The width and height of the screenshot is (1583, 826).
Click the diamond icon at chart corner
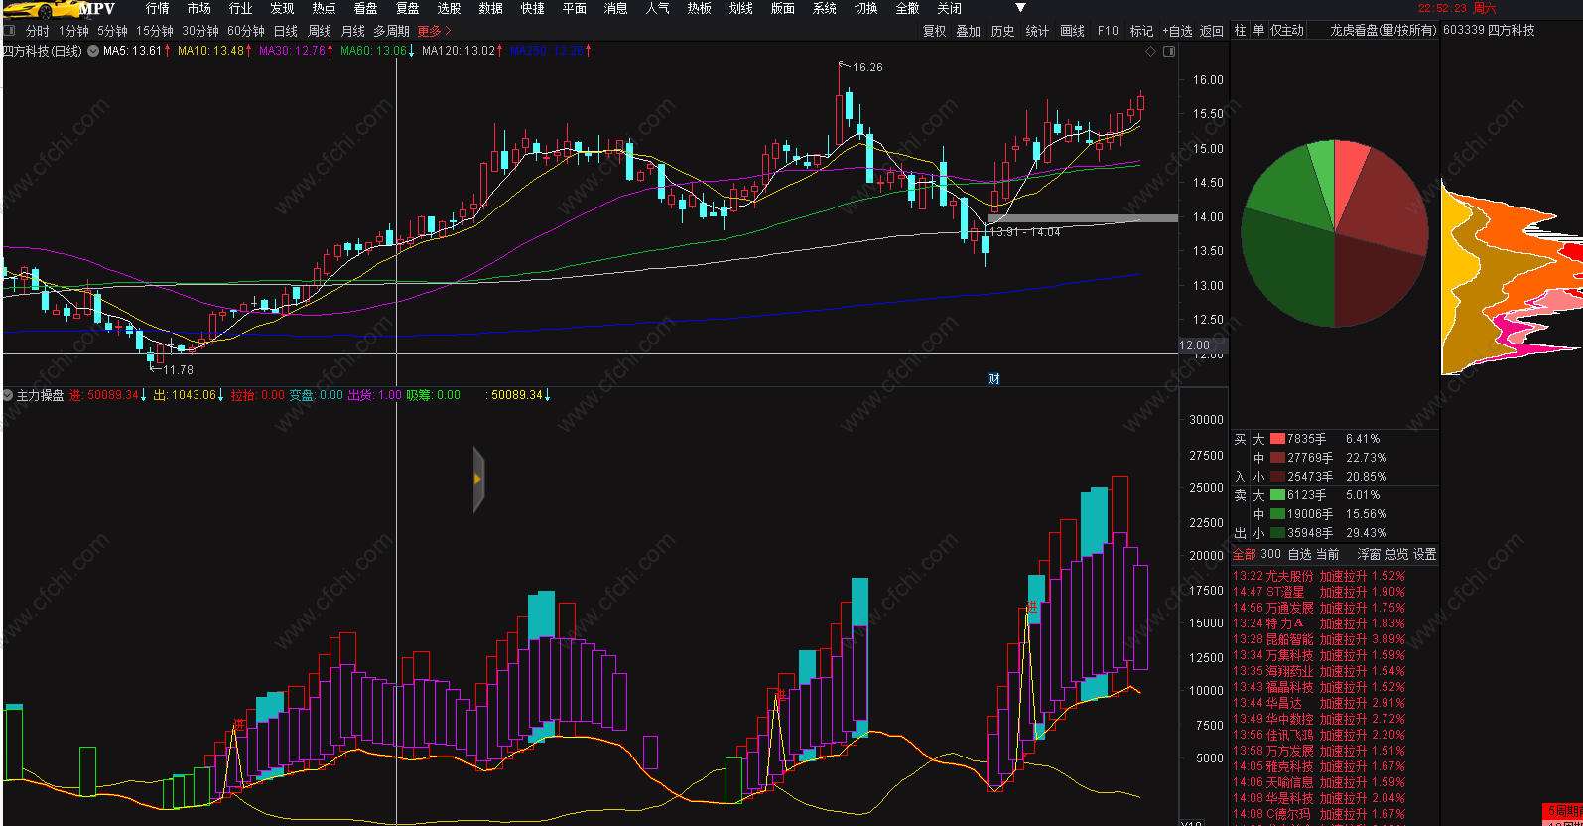1151,51
